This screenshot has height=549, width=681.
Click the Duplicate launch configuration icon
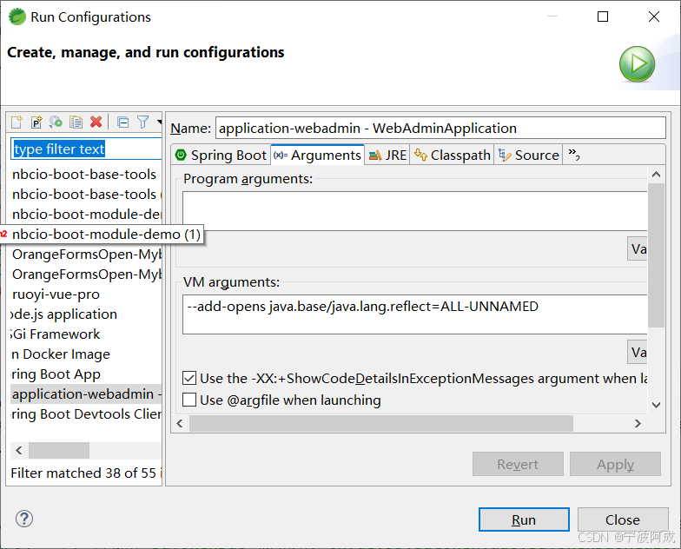[76, 122]
